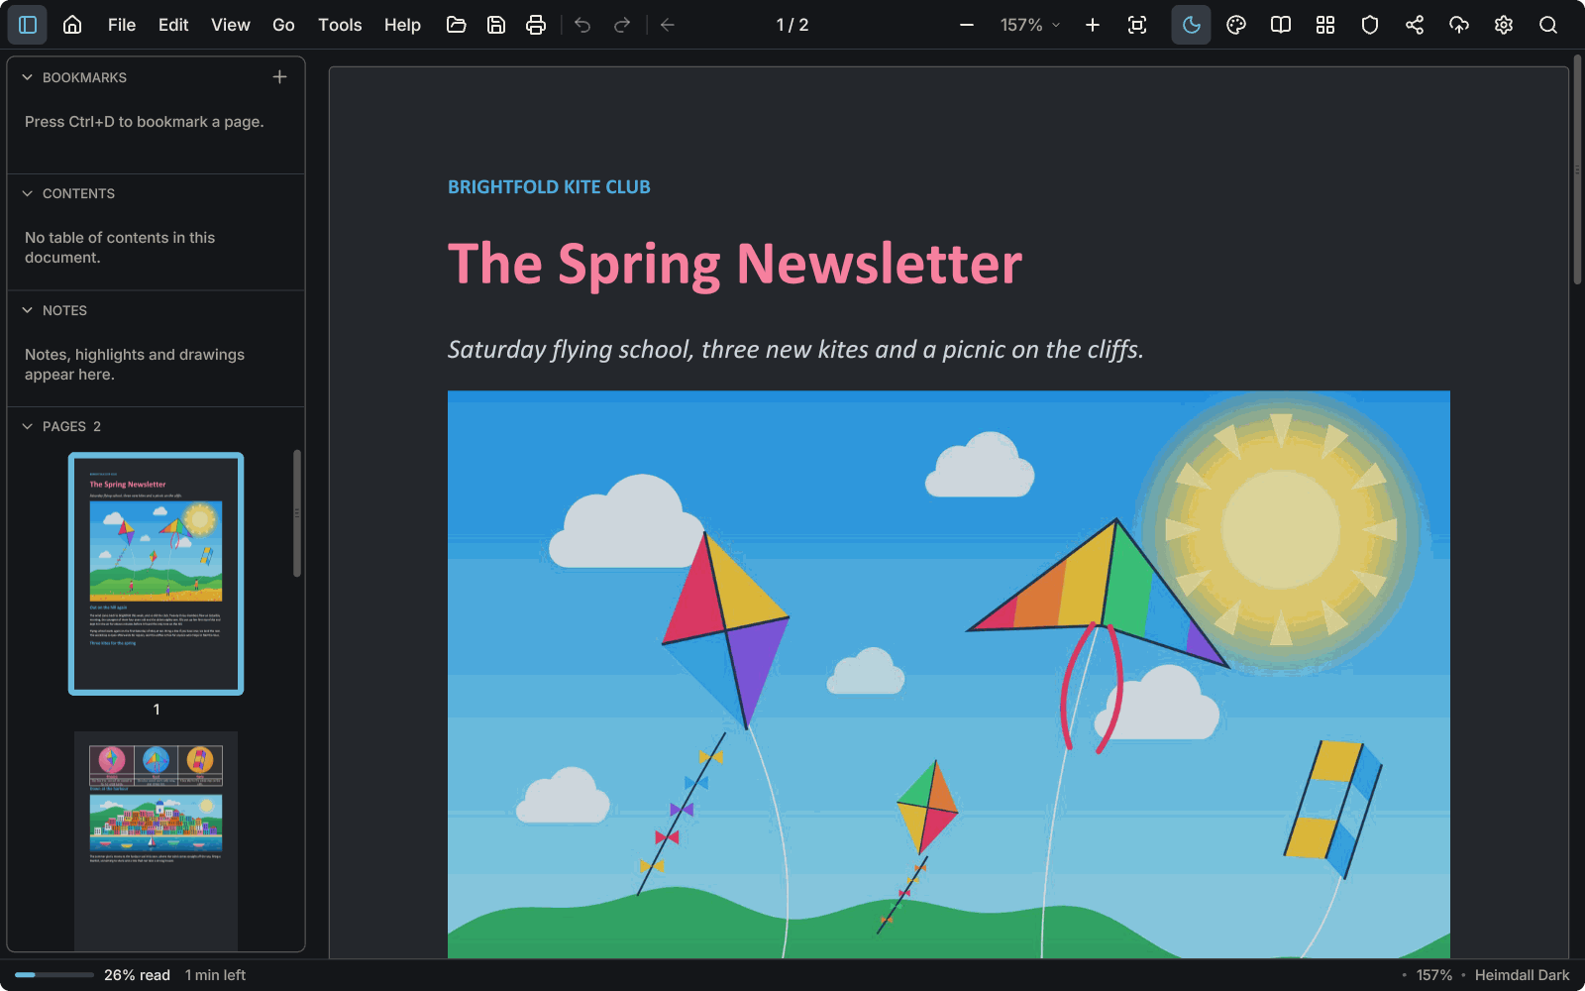
Task: Open the Edit menu
Action: (x=173, y=25)
